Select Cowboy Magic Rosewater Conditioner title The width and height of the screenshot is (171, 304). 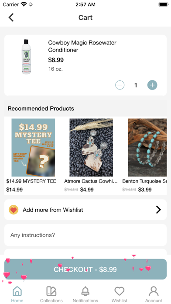point(82,46)
